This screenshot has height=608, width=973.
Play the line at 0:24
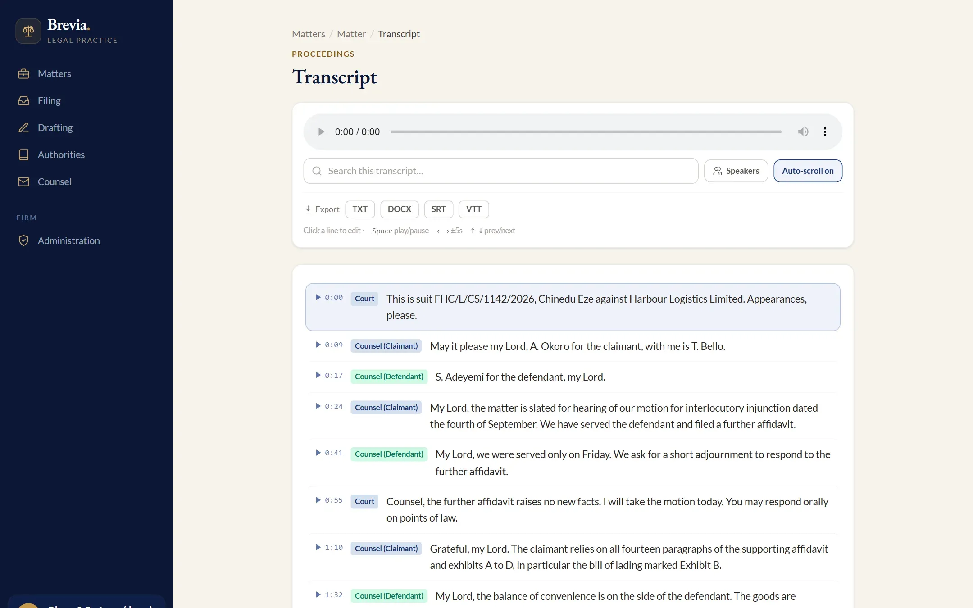[x=318, y=407]
